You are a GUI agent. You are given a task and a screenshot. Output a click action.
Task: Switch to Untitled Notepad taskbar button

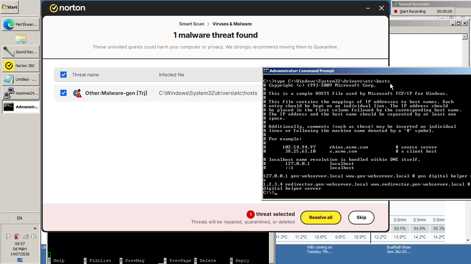coord(21,79)
